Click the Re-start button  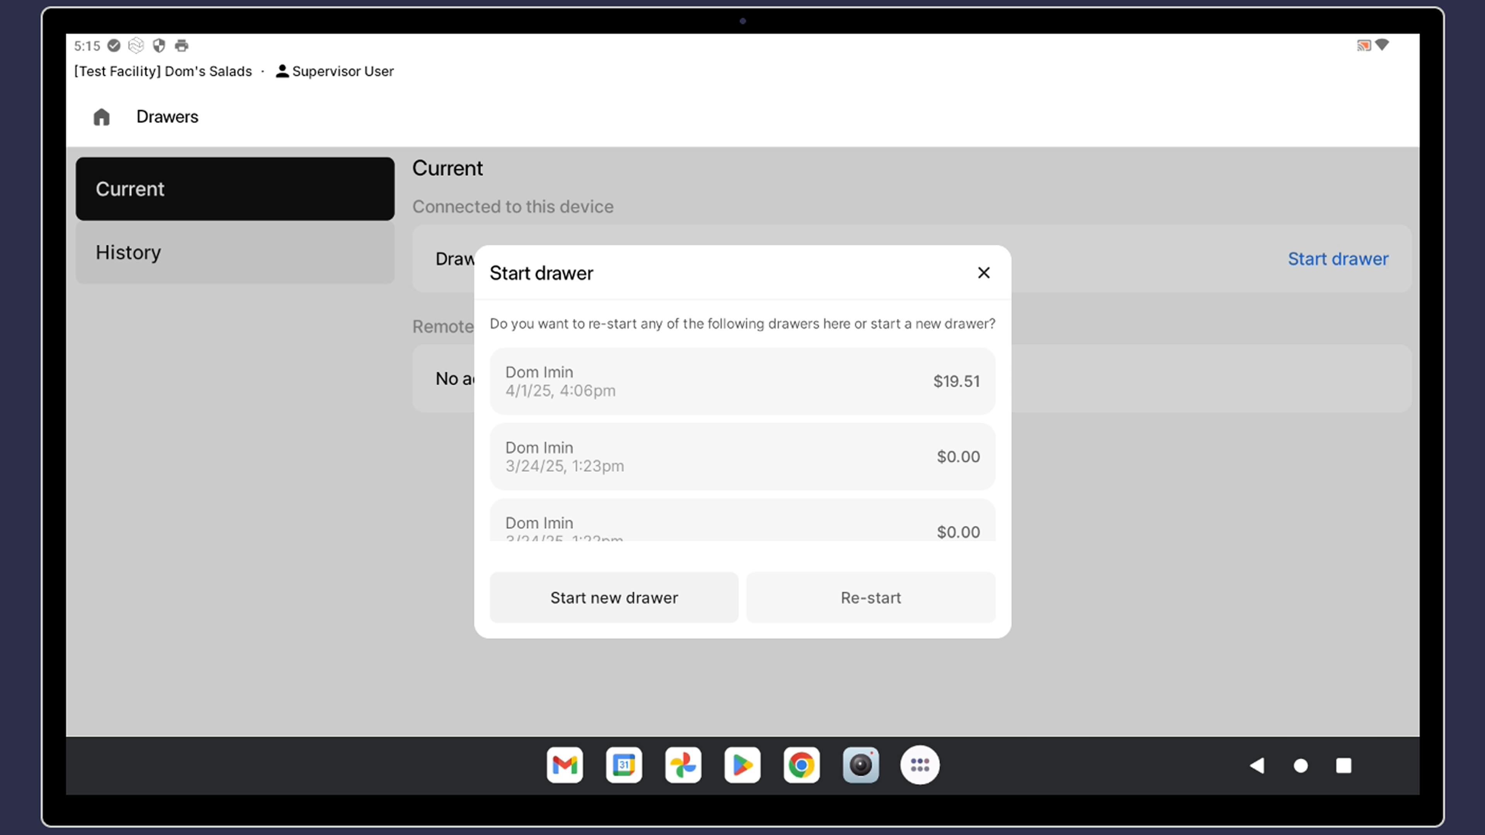871,598
